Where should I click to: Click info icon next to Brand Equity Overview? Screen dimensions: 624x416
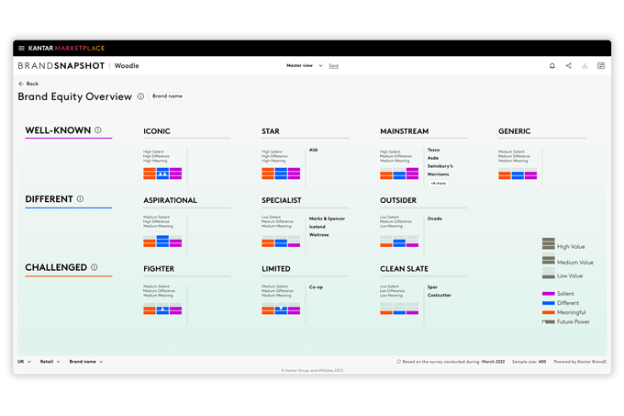pyautogui.click(x=140, y=96)
